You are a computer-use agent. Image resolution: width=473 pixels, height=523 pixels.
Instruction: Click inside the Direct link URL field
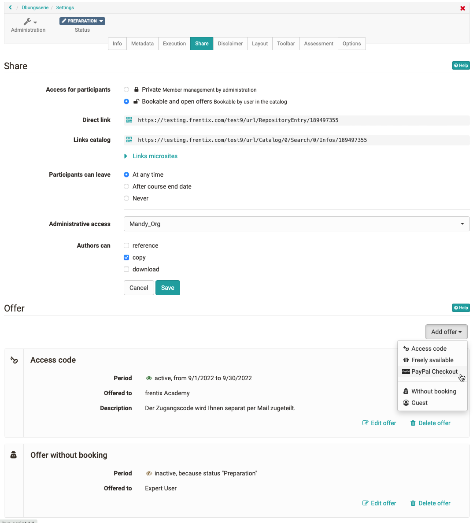[264, 120]
